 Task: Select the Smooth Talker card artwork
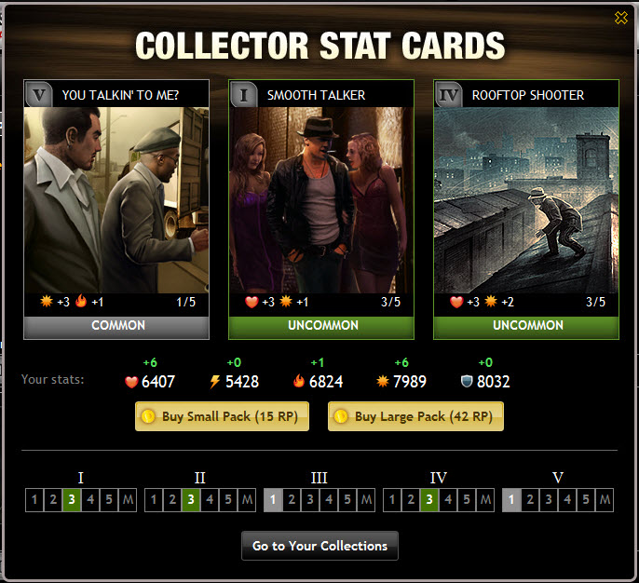tap(321, 200)
